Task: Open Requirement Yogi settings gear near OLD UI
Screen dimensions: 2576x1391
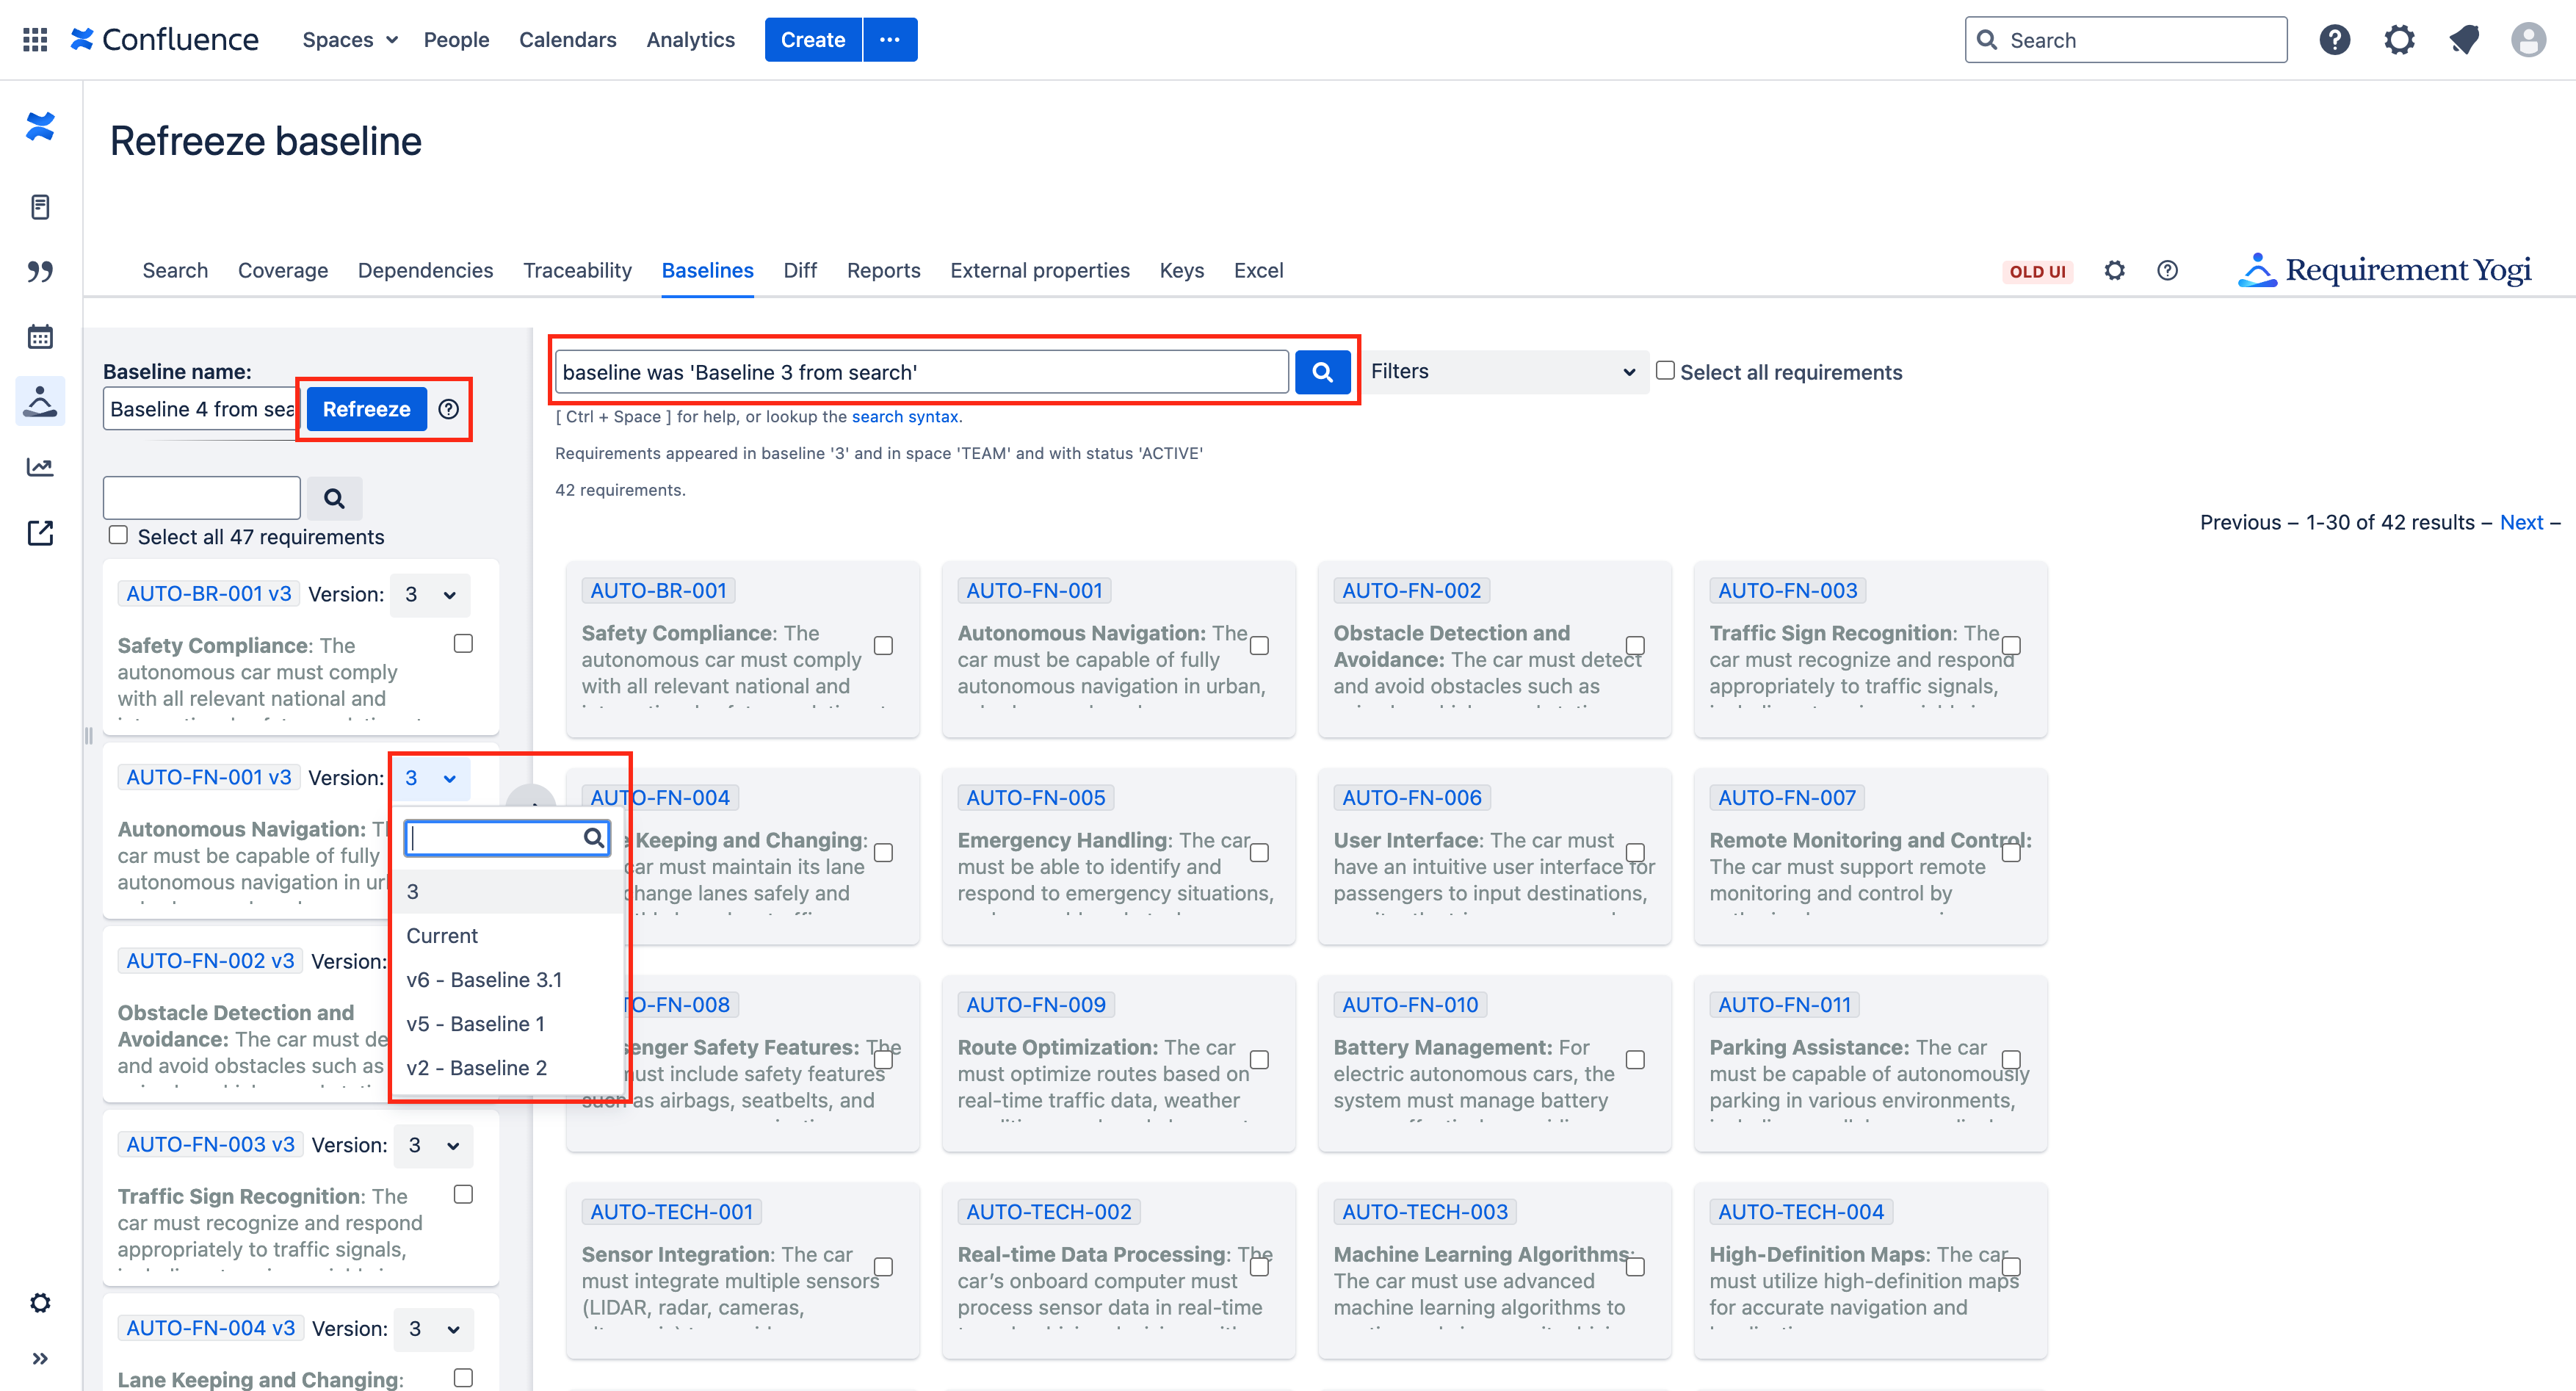Action: [2114, 271]
